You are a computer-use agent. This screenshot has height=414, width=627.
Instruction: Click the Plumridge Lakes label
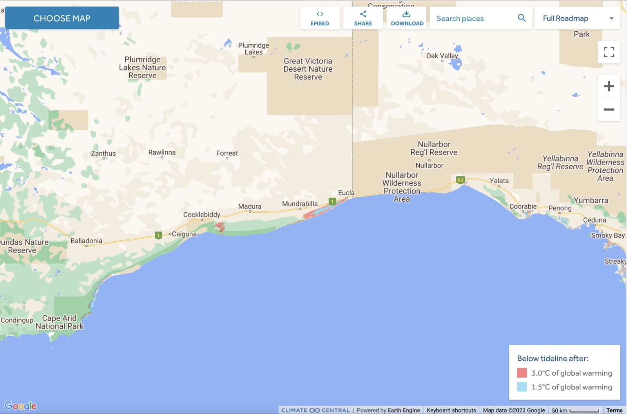coord(254,49)
